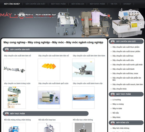145x132 pixels.
Task: Go to MÁY THỰC PHẨM nav item
Action: point(58,4)
